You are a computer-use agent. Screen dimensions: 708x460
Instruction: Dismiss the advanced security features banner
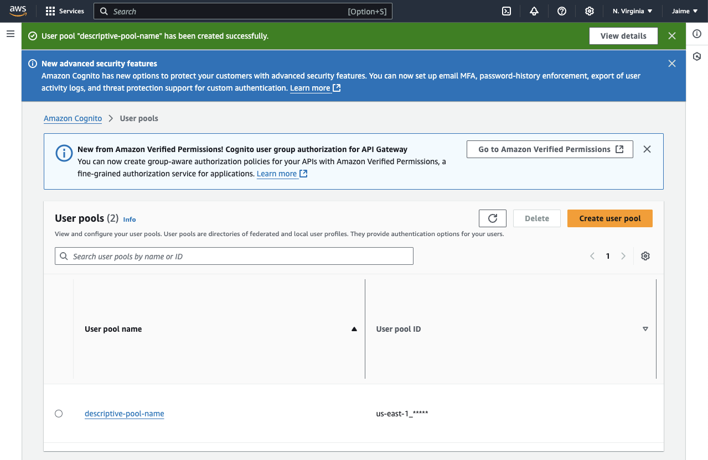click(x=672, y=64)
